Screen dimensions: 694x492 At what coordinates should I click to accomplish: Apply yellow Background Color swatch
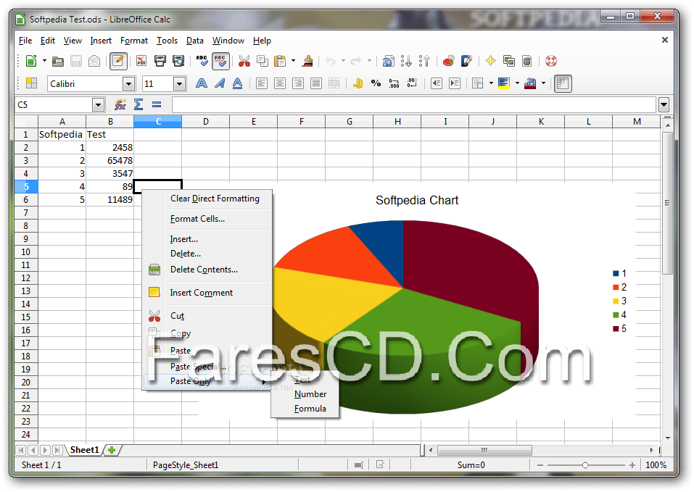(x=504, y=83)
